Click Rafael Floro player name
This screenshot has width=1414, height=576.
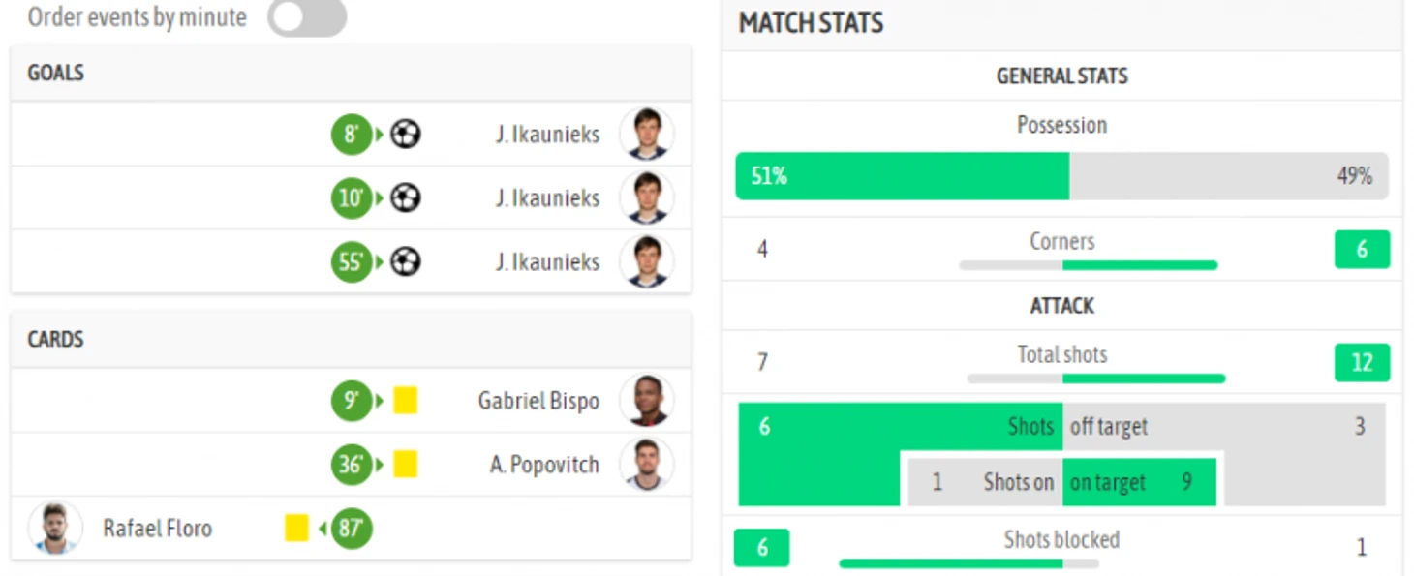[157, 528]
